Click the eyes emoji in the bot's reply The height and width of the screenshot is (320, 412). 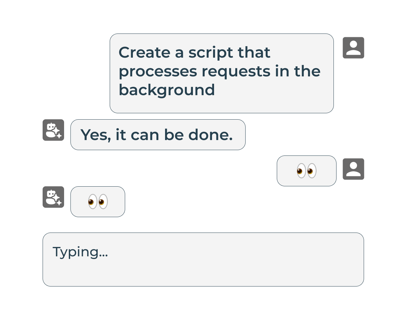[x=98, y=202]
